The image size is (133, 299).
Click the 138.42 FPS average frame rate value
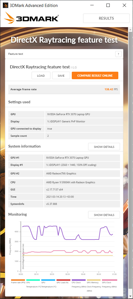tap(111, 89)
